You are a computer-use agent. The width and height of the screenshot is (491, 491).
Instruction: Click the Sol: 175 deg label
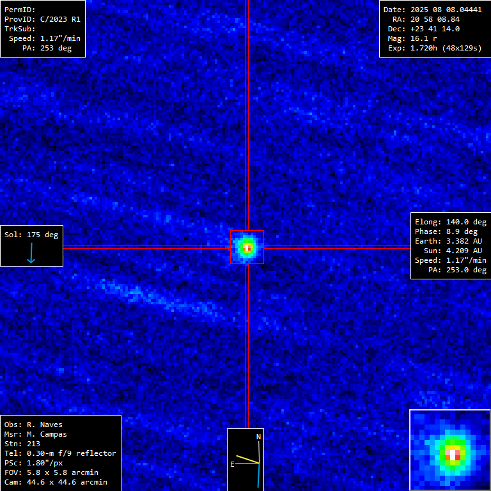(31, 235)
